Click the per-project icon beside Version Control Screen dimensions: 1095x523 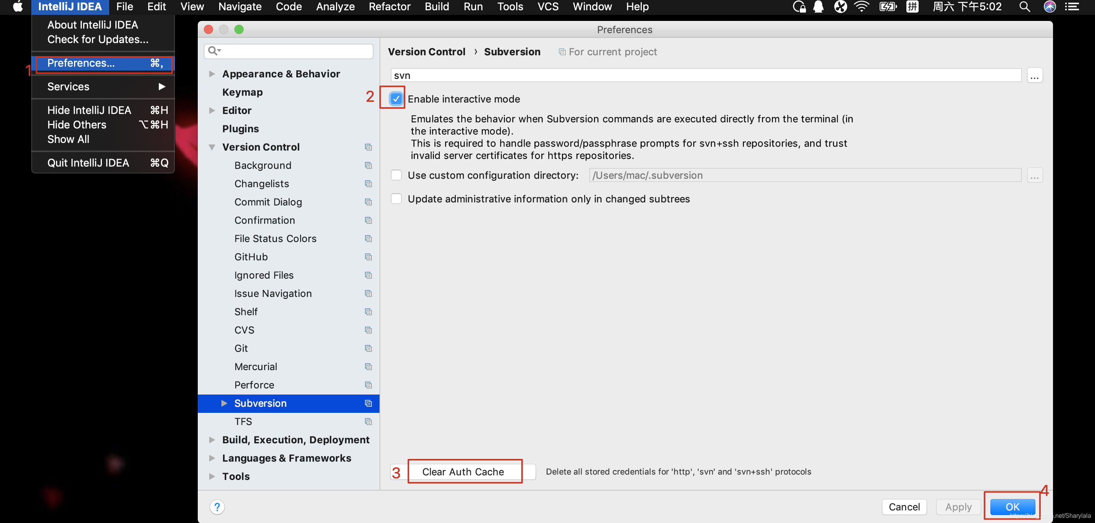click(368, 147)
